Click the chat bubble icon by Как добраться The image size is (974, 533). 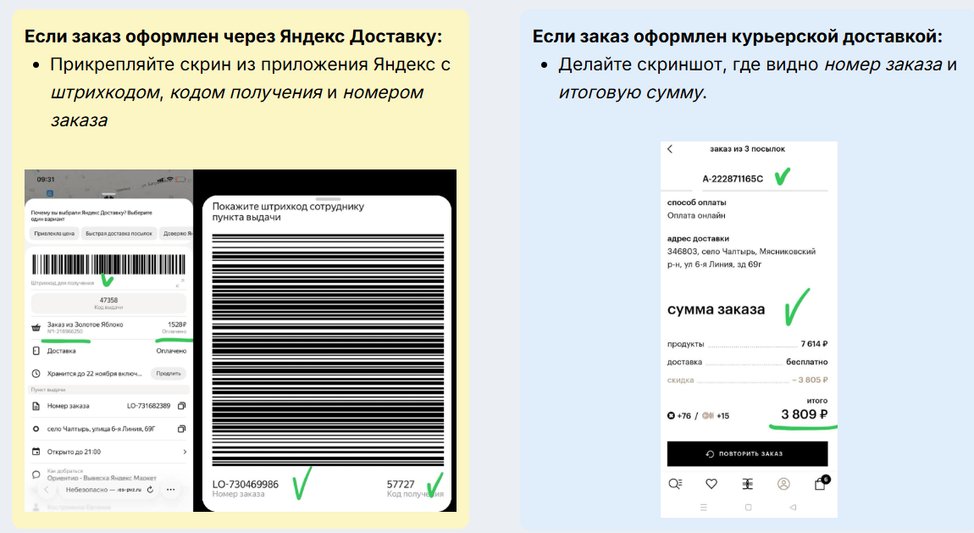[x=36, y=475]
